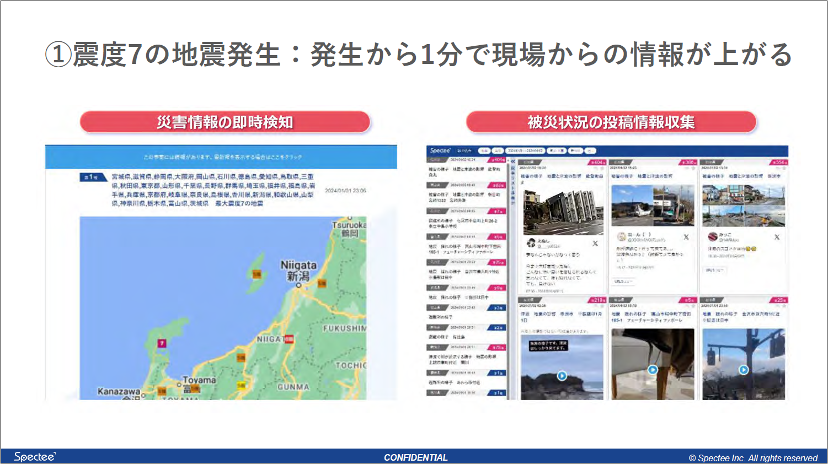The height and width of the screenshot is (464, 828).
Task: Click X logo on the third post card
Action: [x=777, y=237]
